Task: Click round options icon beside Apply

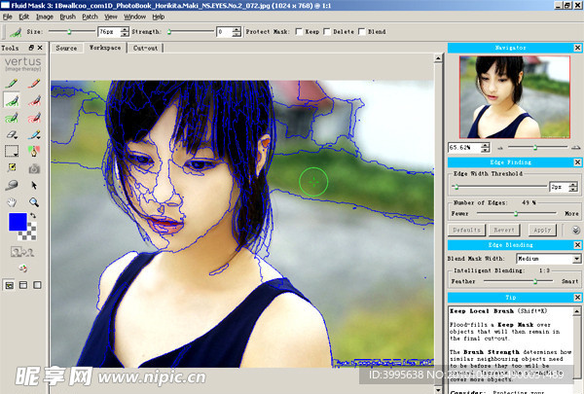Action: pos(576,231)
